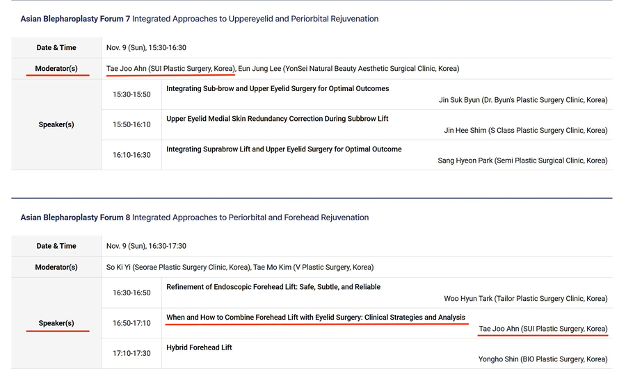The height and width of the screenshot is (385, 626).
Task: Click speaker Woo Hyun Tark
Action: (525, 299)
